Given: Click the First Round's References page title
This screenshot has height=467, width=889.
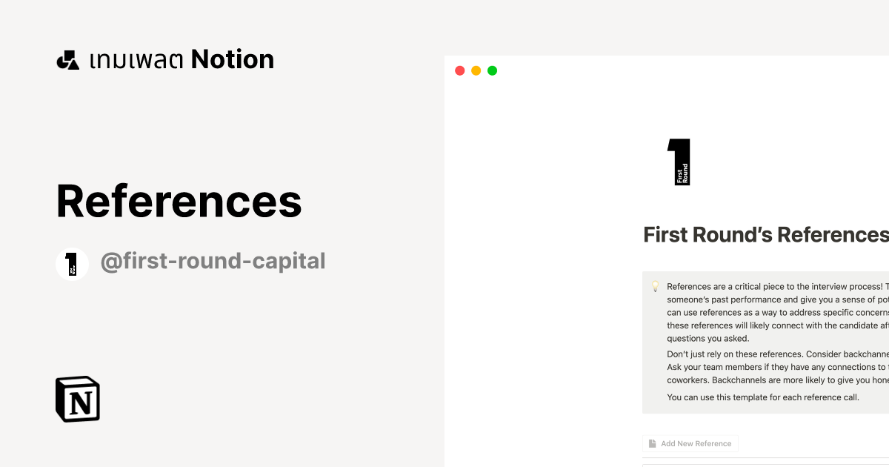Looking at the screenshot, I should tap(765, 235).
